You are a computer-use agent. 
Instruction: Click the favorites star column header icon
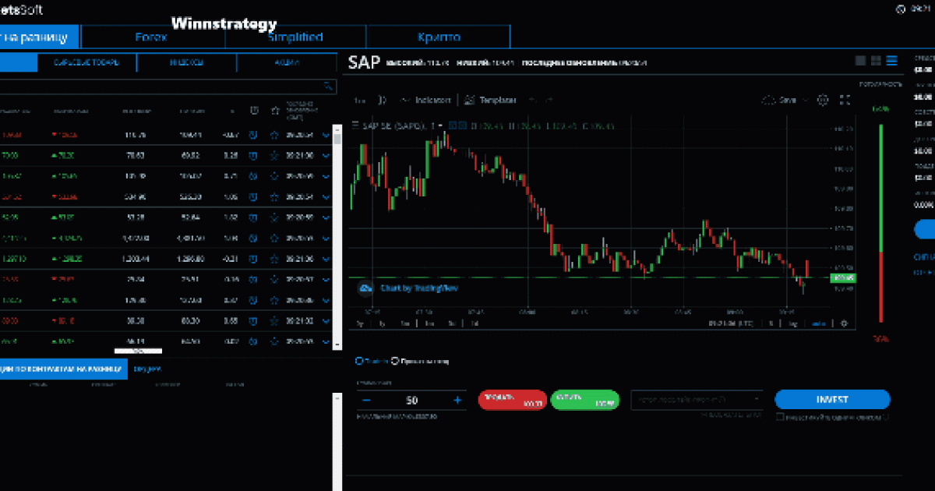273,111
